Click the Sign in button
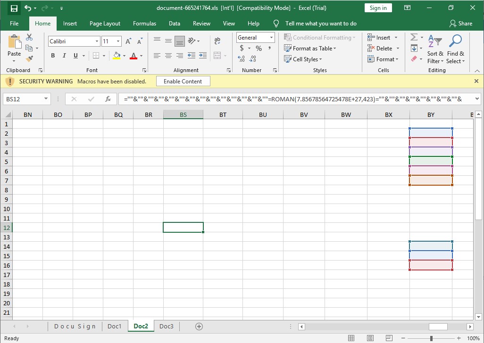The height and width of the screenshot is (343, 484). coord(378,8)
